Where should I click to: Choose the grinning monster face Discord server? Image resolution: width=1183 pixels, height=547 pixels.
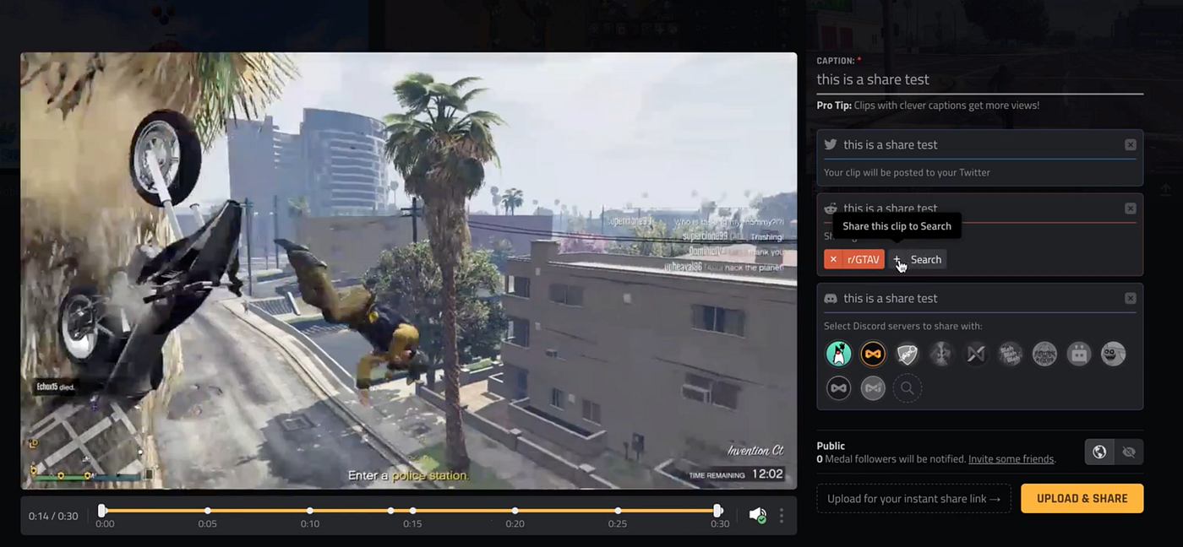(1114, 354)
